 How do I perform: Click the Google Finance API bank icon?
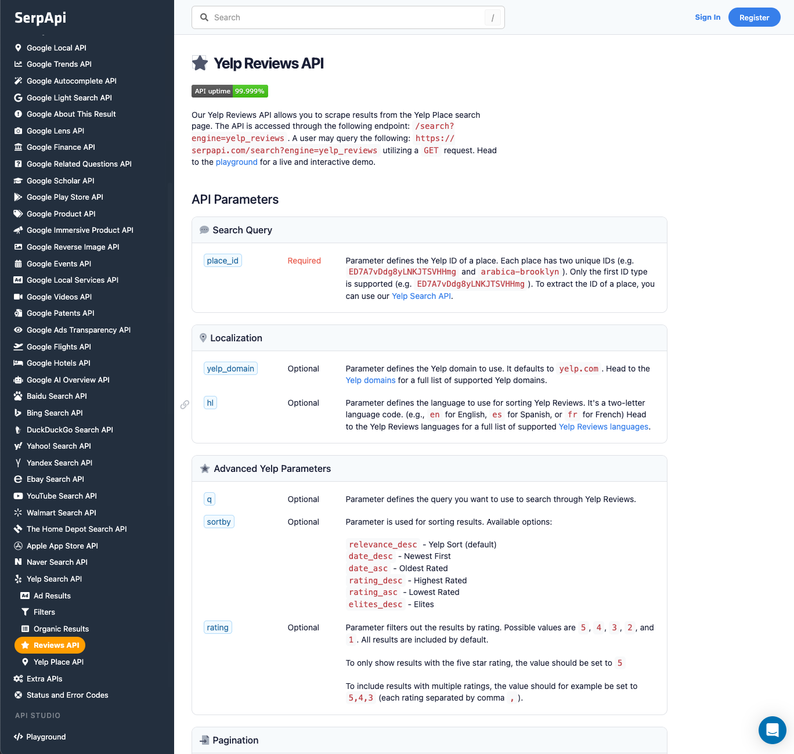[x=18, y=147]
